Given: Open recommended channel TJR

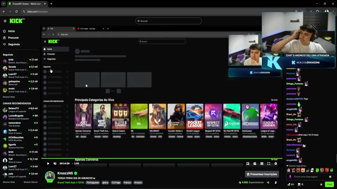Looking at the screenshot, I should point(20,160).
